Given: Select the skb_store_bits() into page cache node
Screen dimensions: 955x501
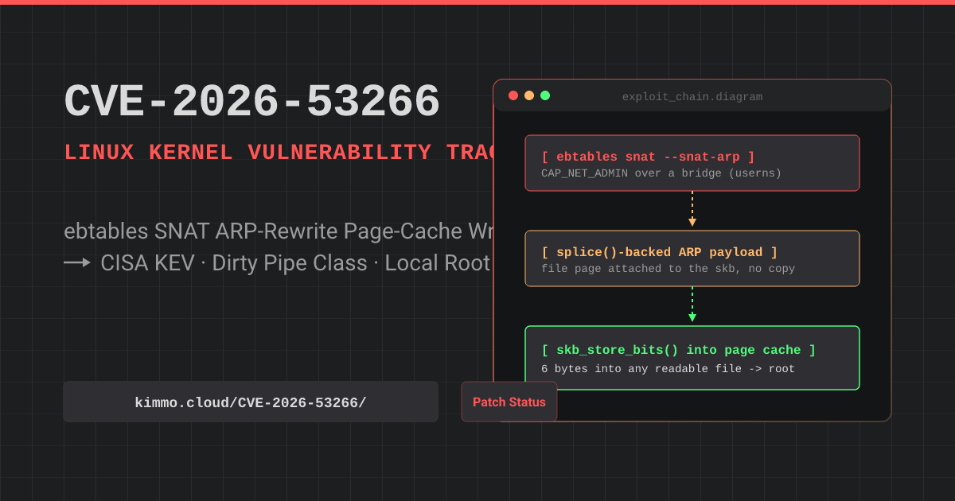Looking at the screenshot, I should point(692,358).
